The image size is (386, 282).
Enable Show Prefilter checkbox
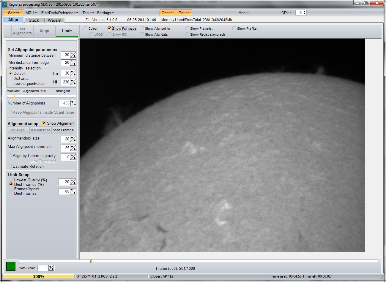pyautogui.click(x=234, y=28)
